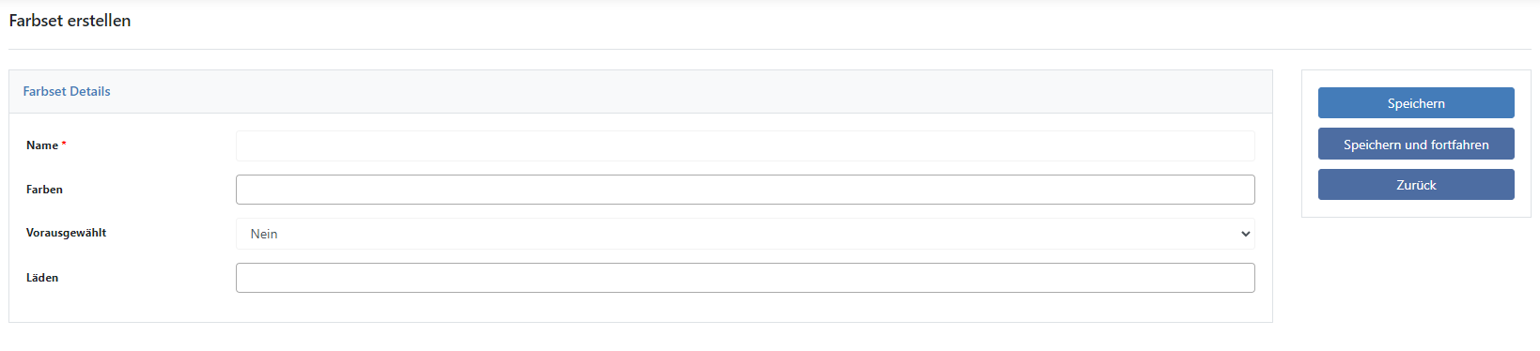Click the blank header area right of Farbset Details
Image resolution: width=1540 pixels, height=351 pixels.
(691, 91)
